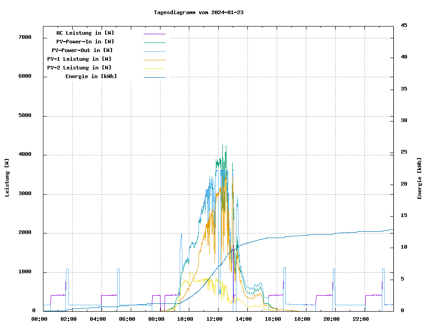Click the 00:00 time axis tick label

pyautogui.click(x=40, y=319)
